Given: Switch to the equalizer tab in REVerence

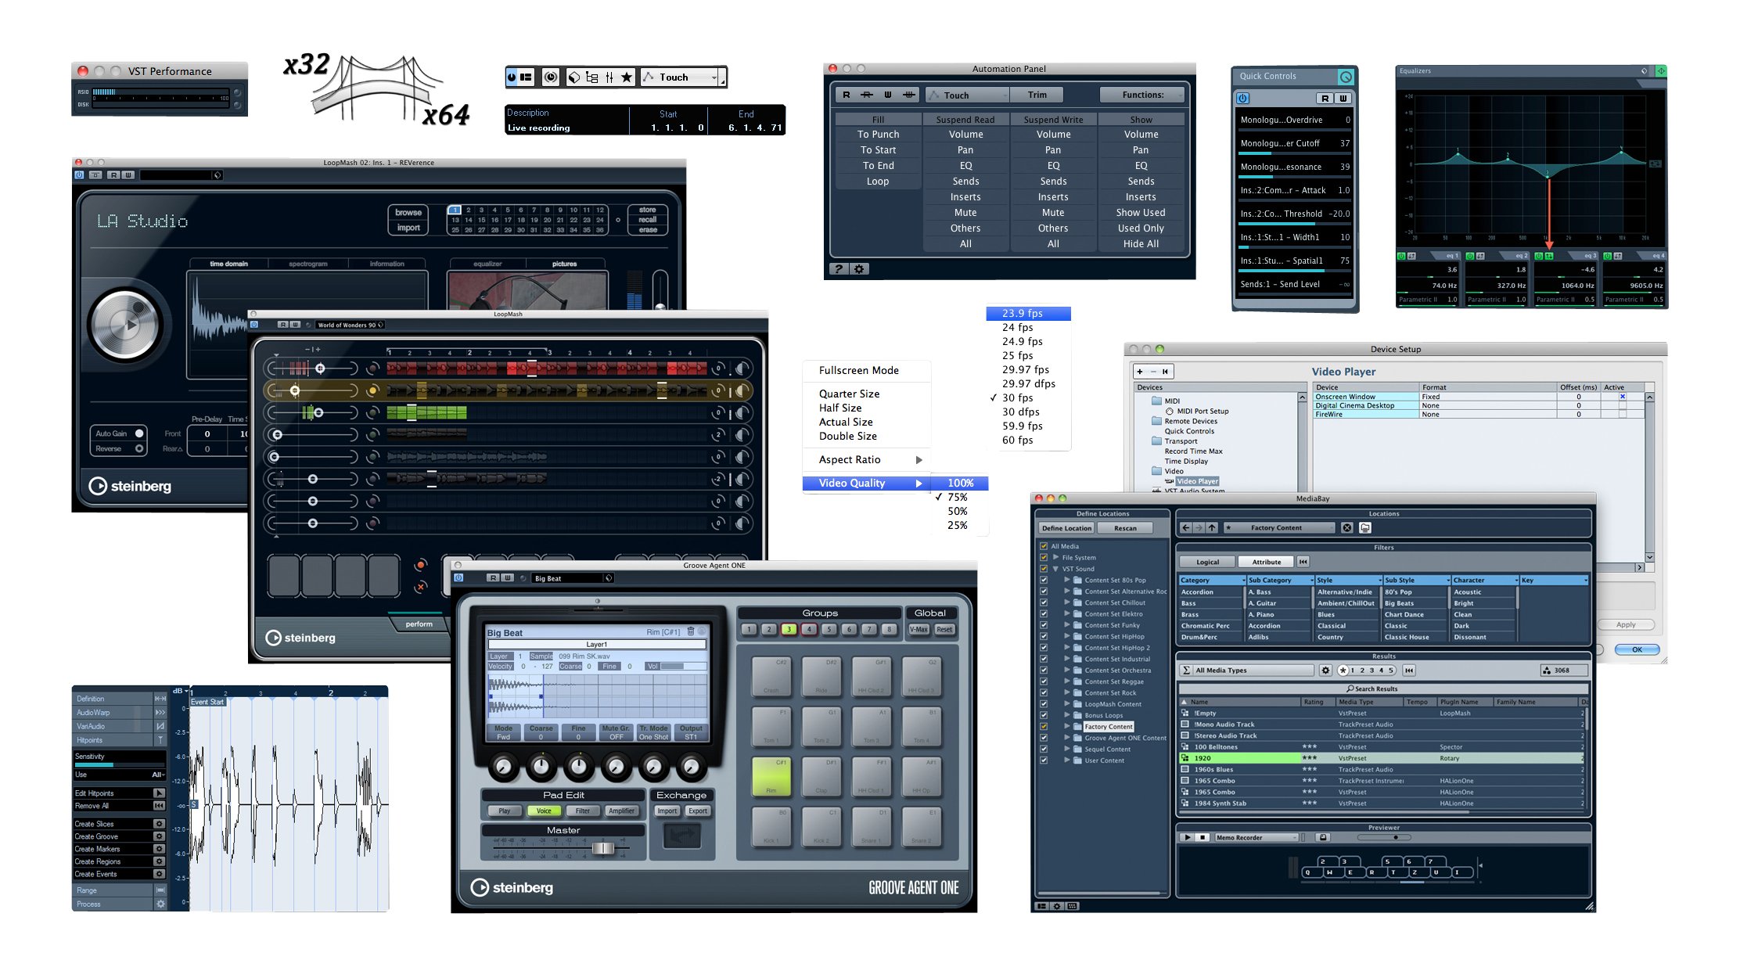Looking at the screenshot, I should (x=487, y=264).
